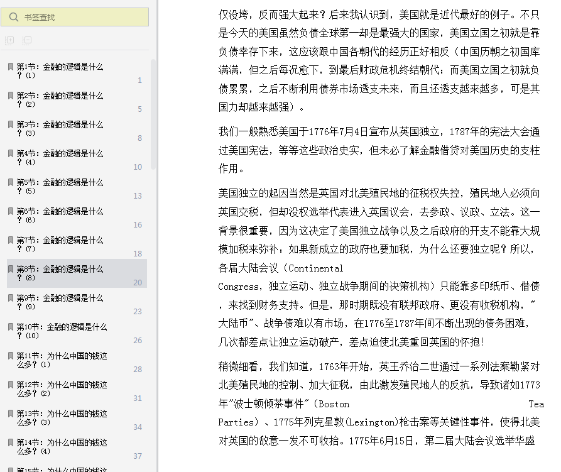Open bookmark 第10节: 金融的逻辑是什么 (10)

click(77, 331)
